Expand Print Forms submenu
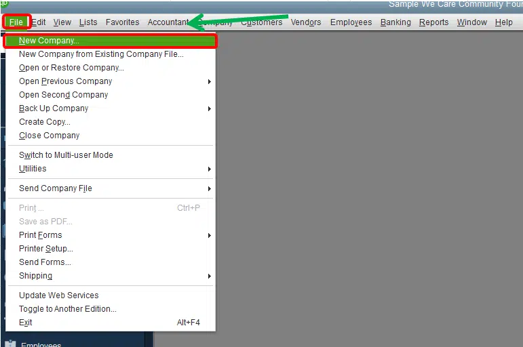 [x=111, y=235]
